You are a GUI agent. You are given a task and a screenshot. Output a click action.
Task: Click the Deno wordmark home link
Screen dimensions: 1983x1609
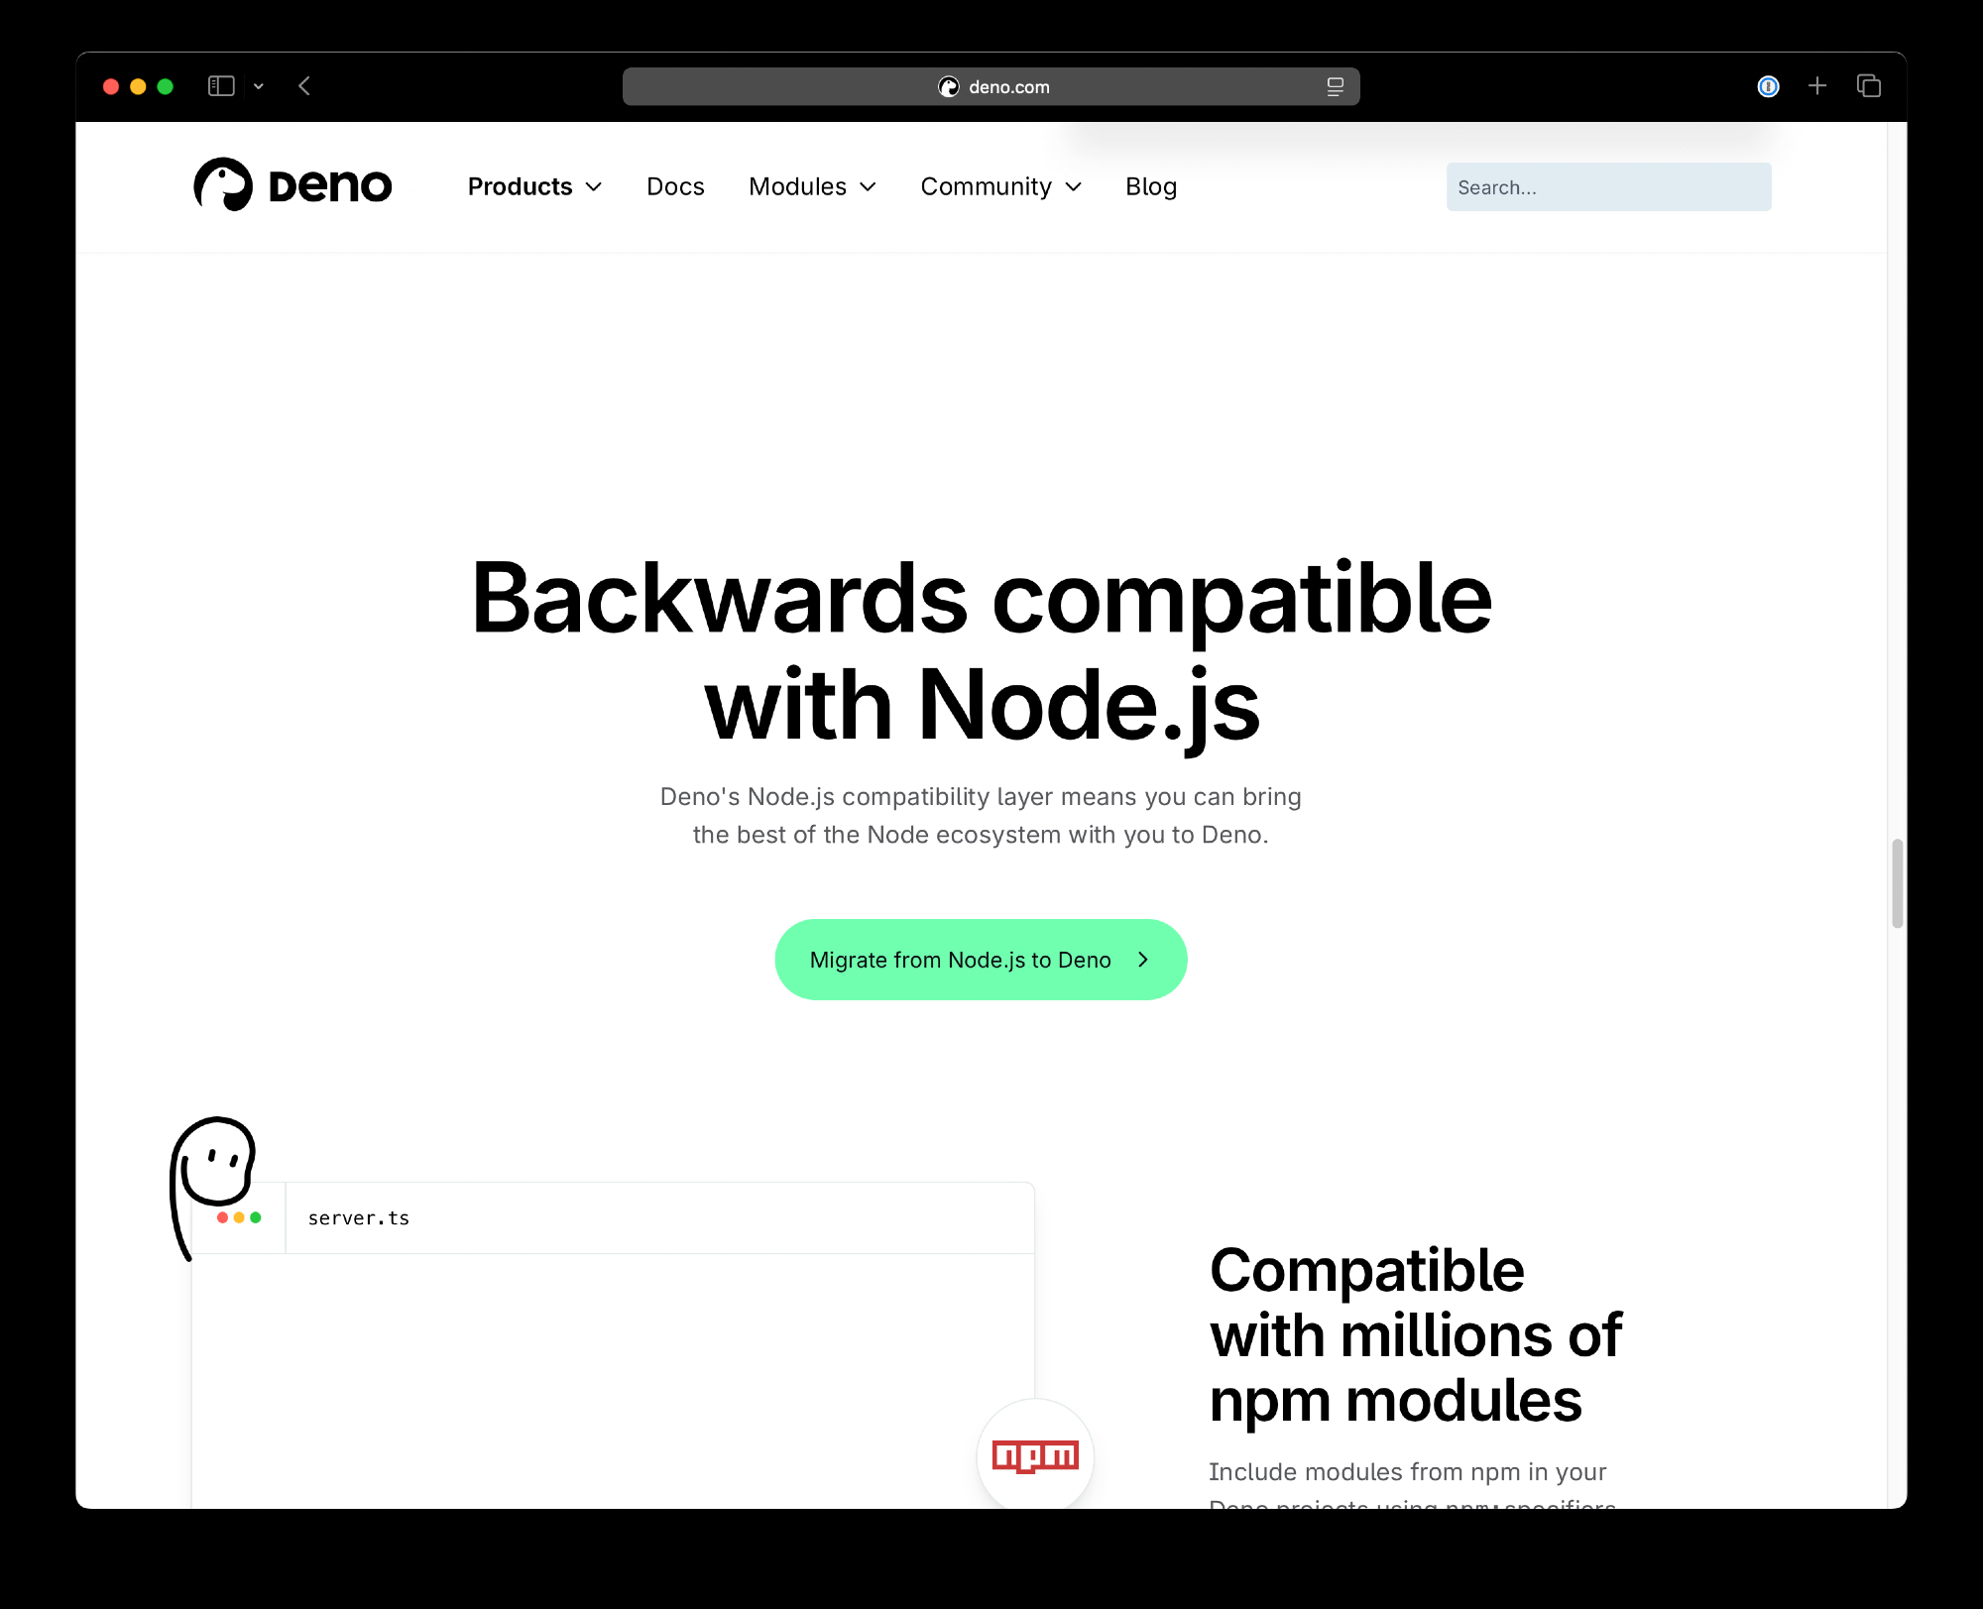330,186
